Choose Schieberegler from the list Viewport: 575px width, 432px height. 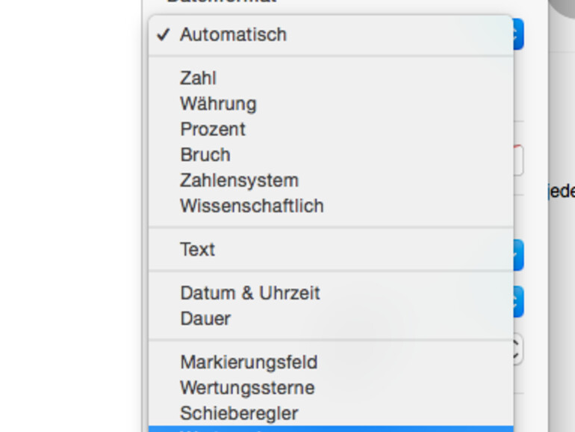tap(239, 413)
